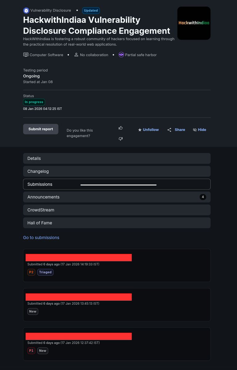Open the Changelog section
This screenshot has height=370, width=237.
coord(117,171)
